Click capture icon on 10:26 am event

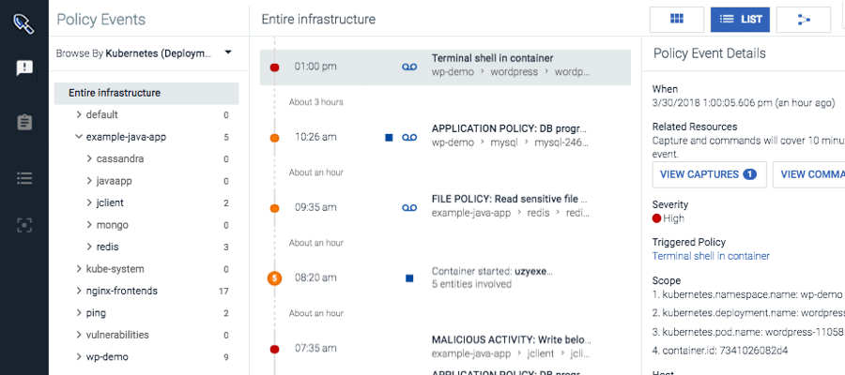click(x=409, y=138)
